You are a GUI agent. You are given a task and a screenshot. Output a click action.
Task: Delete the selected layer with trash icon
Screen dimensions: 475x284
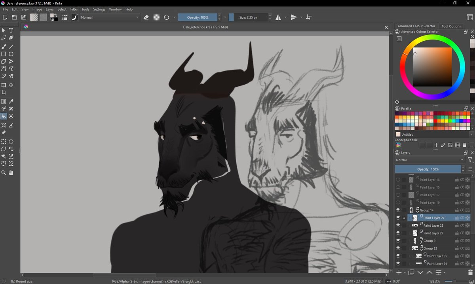(x=470, y=272)
